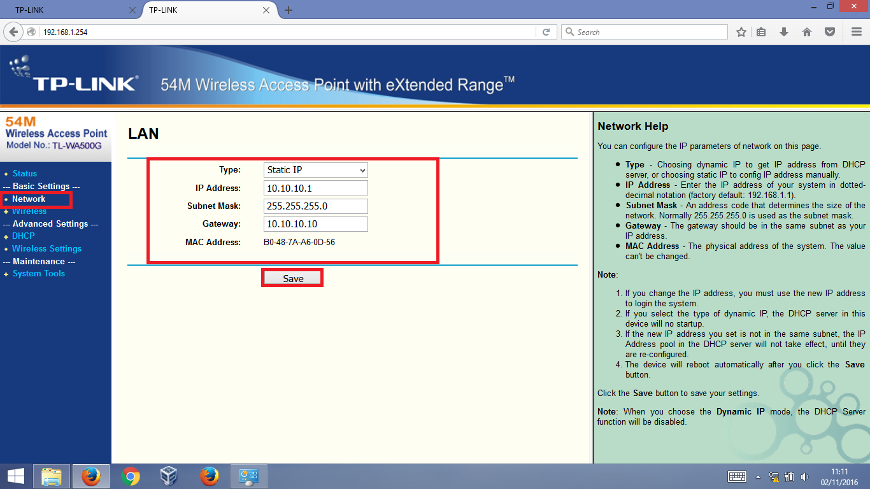Click the site identity globe icon
This screenshot has height=489, width=870.
pyautogui.click(x=31, y=32)
